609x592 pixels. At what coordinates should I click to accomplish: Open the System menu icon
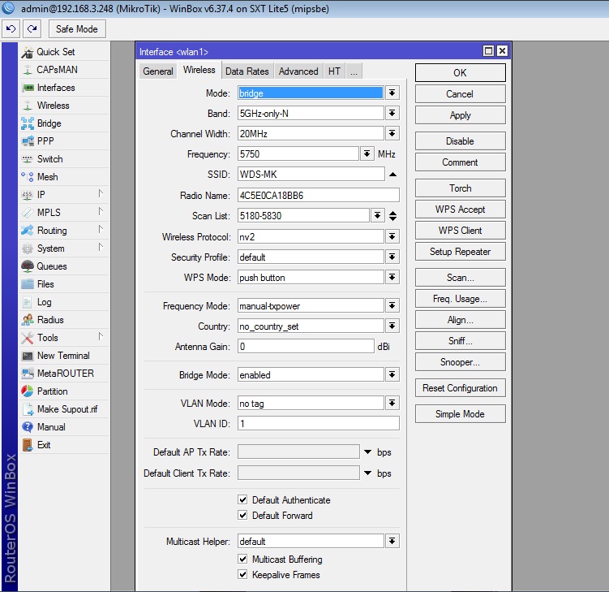point(28,248)
